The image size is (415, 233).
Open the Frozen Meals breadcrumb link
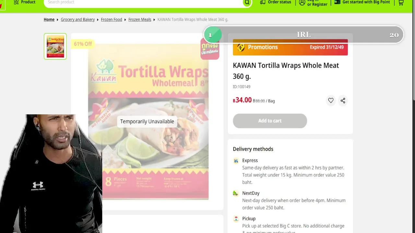[x=140, y=19]
